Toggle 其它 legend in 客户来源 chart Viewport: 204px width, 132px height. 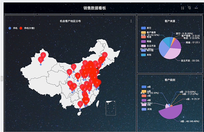tap(146, 28)
